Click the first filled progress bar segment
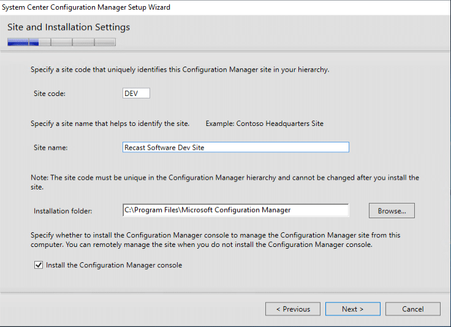This screenshot has width=451, height=327. click(18, 42)
